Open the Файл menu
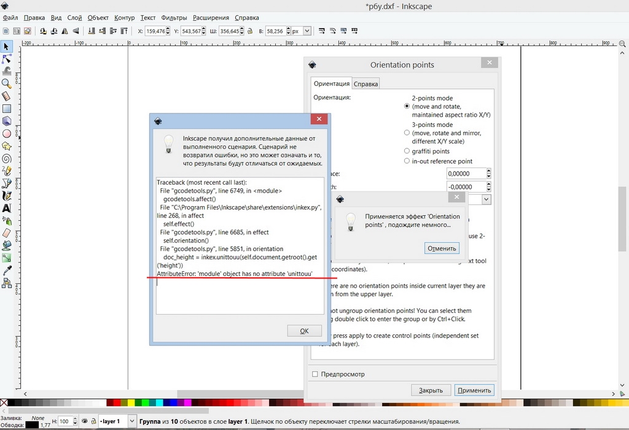This screenshot has width=629, height=430. 10,18
